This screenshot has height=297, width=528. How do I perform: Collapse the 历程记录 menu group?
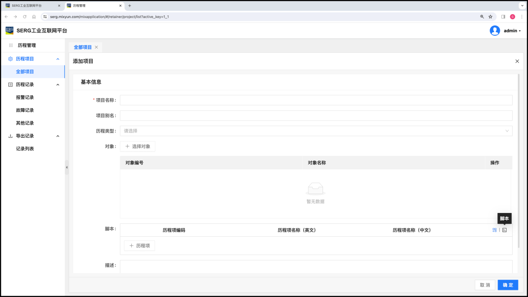58,85
